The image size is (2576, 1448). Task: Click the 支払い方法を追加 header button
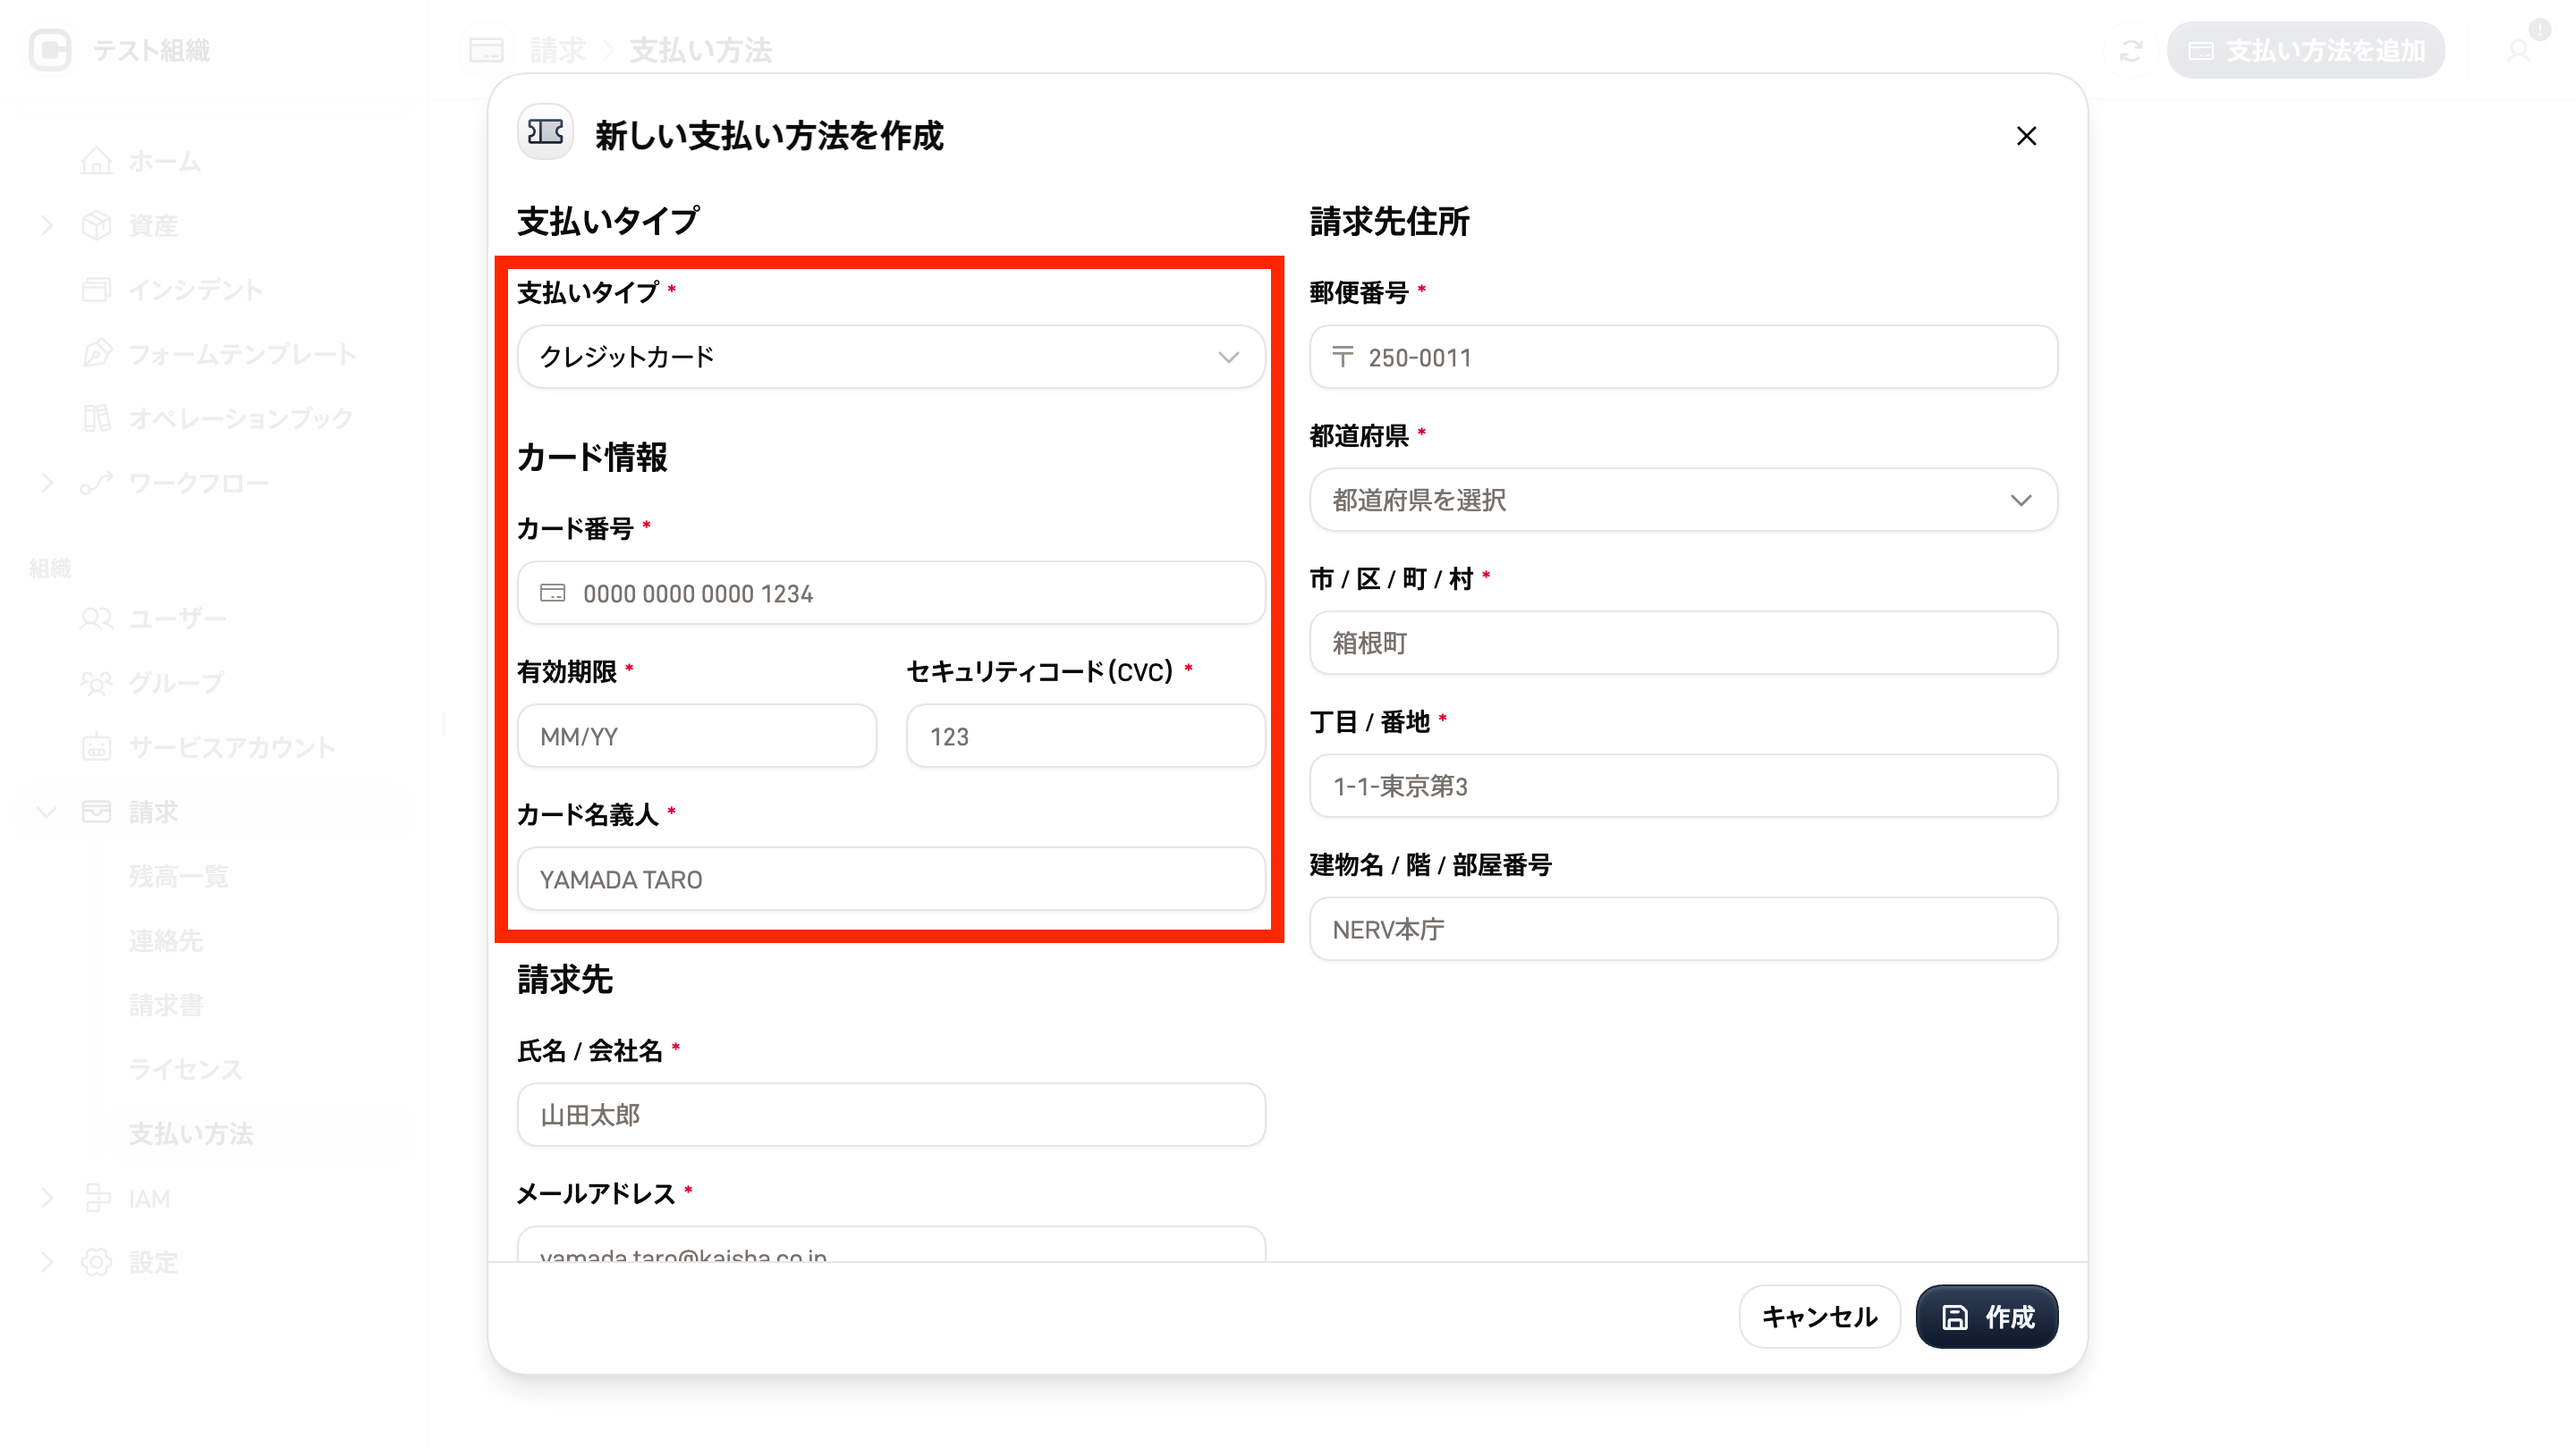click(2305, 50)
